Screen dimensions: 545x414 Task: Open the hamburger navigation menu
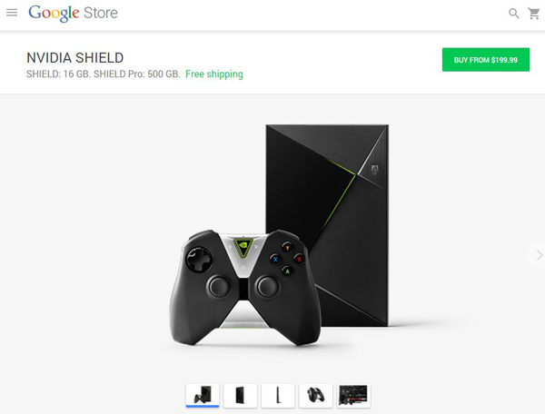[x=12, y=13]
